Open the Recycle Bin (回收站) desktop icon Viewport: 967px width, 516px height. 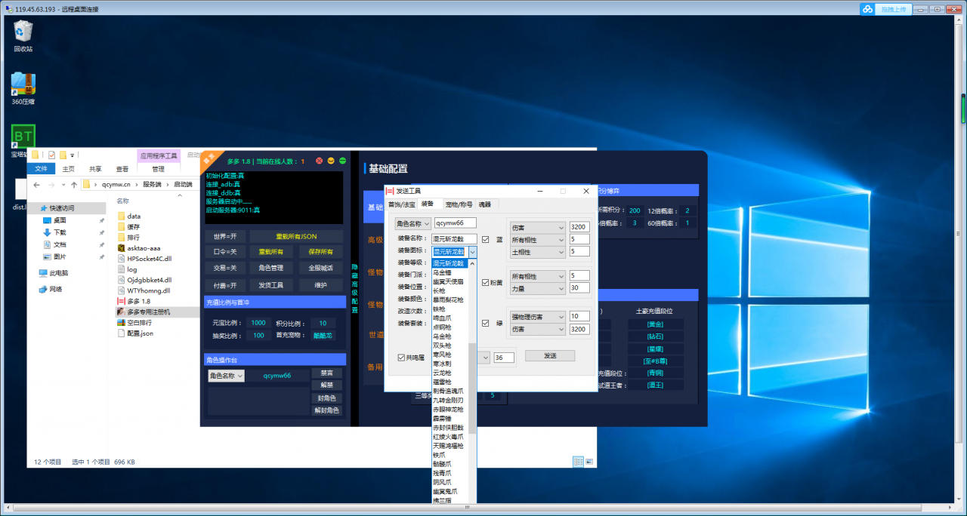23,32
